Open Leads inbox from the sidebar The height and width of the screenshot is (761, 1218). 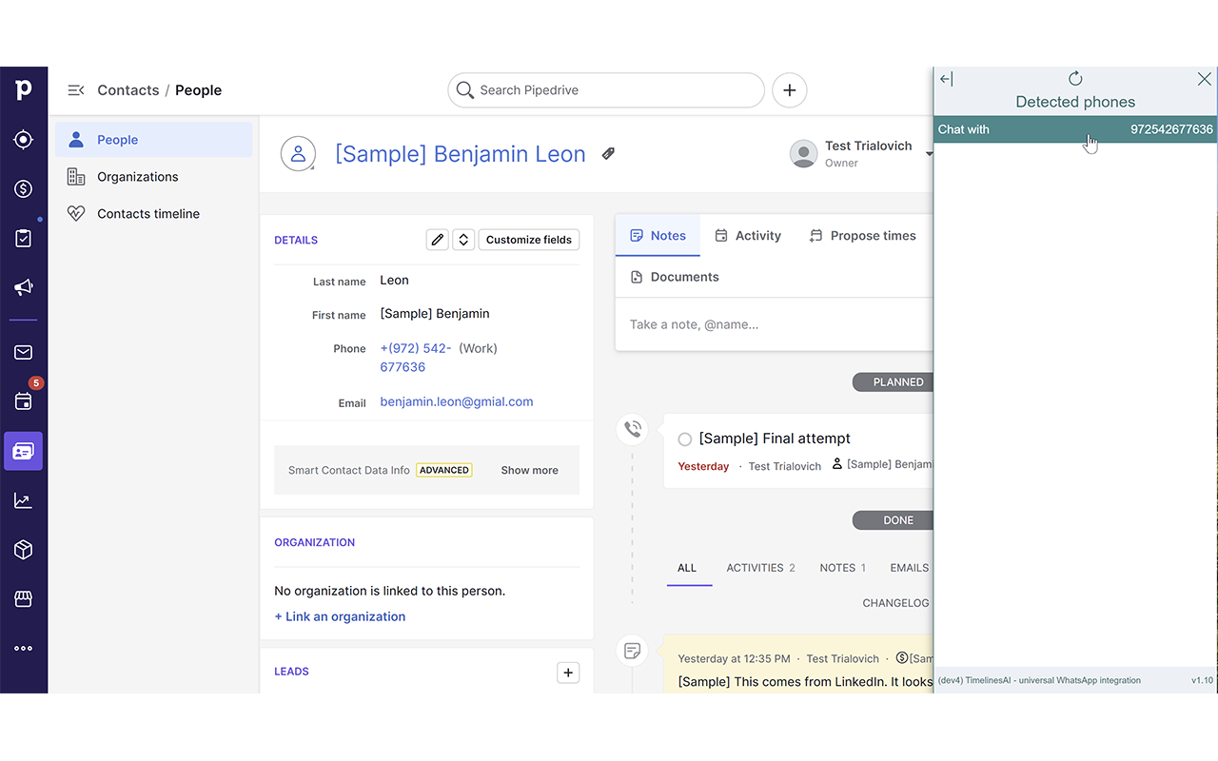tap(23, 139)
